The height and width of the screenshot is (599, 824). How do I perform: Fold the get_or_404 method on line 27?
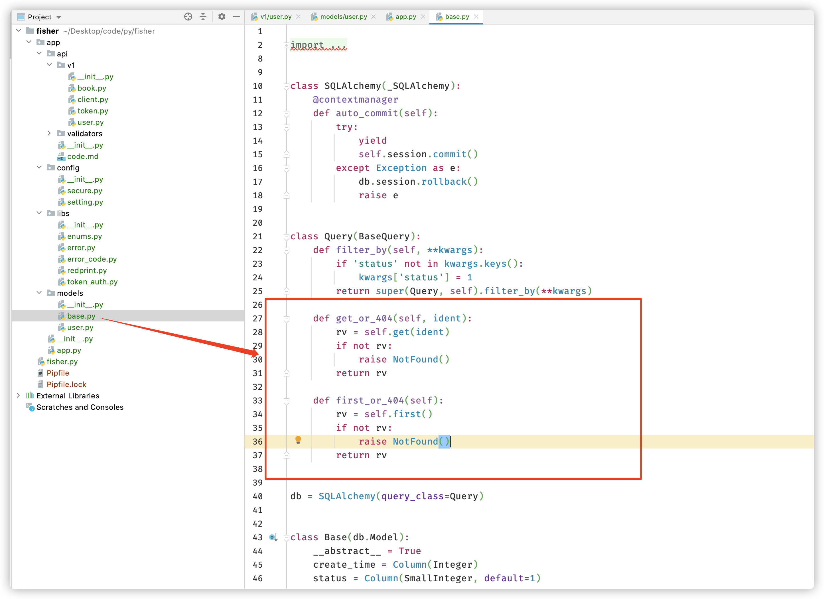click(x=286, y=319)
